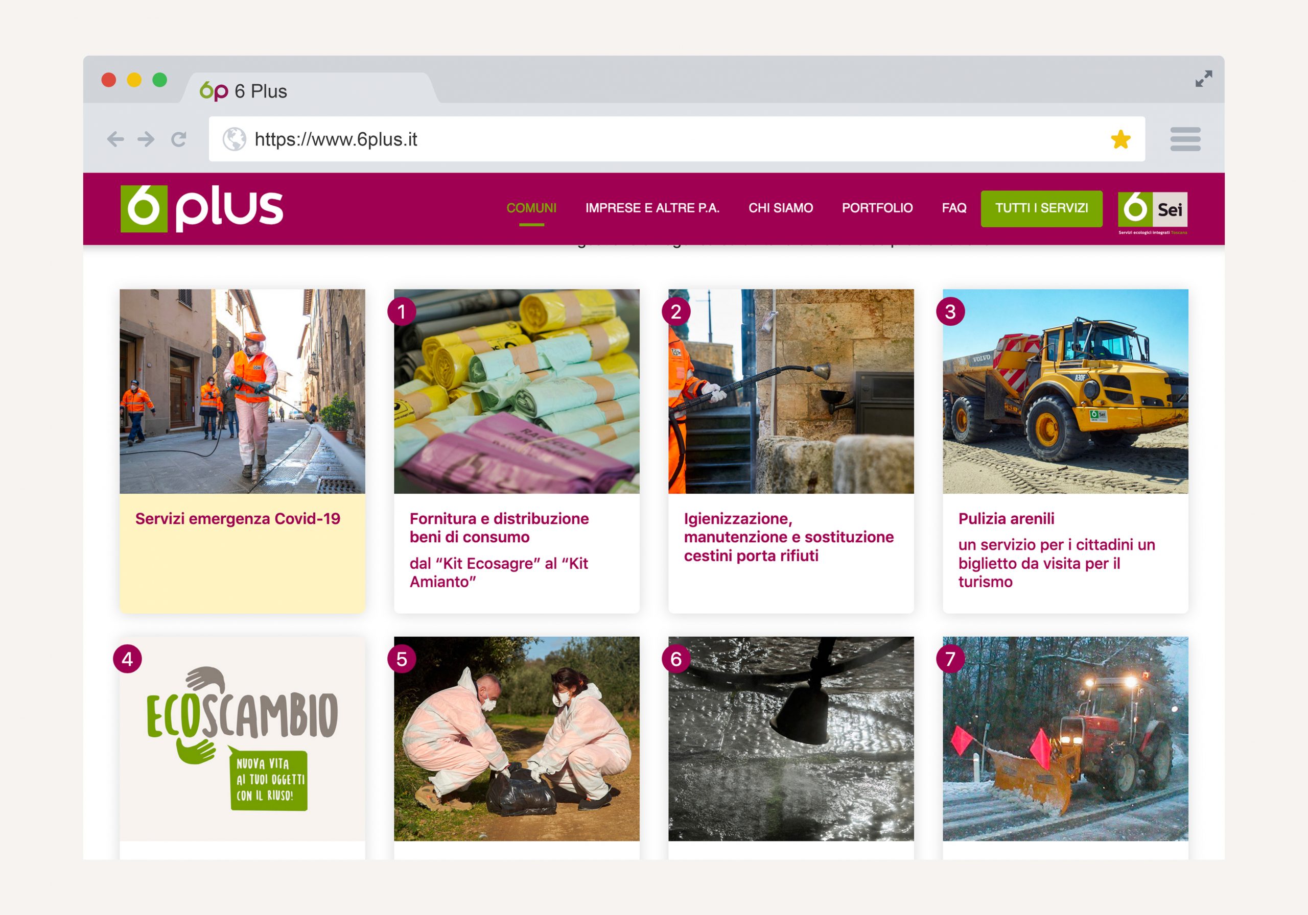The width and height of the screenshot is (1308, 915).
Task: Reload the page with refresh icon
Action: (179, 139)
